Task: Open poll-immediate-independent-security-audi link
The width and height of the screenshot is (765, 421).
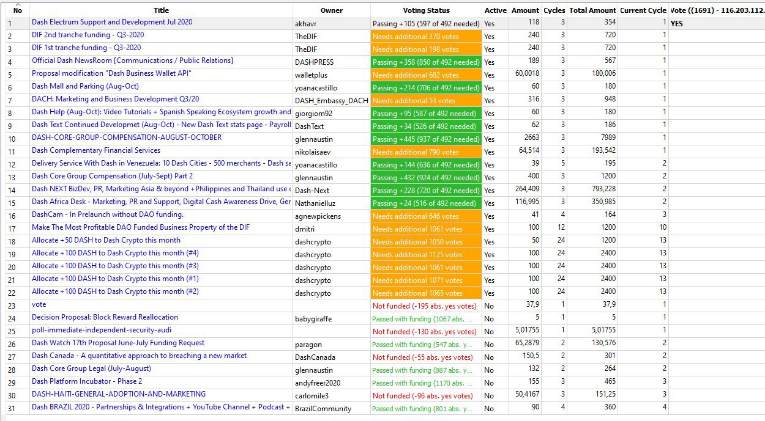Action: tap(102, 330)
